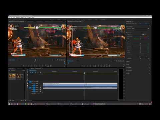Click the timeline playhead marker

[x=85, y=73]
